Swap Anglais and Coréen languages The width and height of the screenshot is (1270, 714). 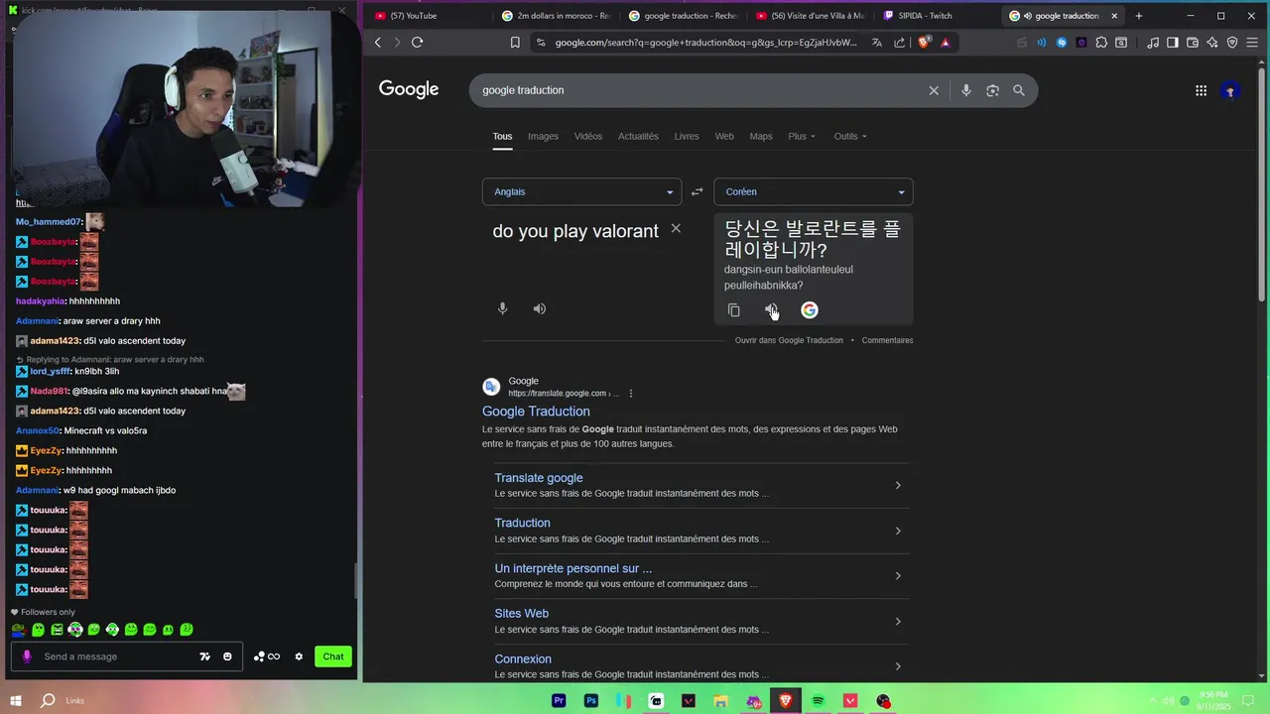click(697, 191)
